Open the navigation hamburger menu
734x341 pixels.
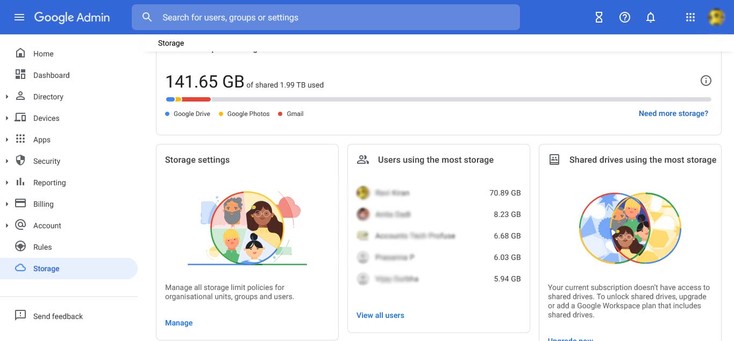(19, 17)
